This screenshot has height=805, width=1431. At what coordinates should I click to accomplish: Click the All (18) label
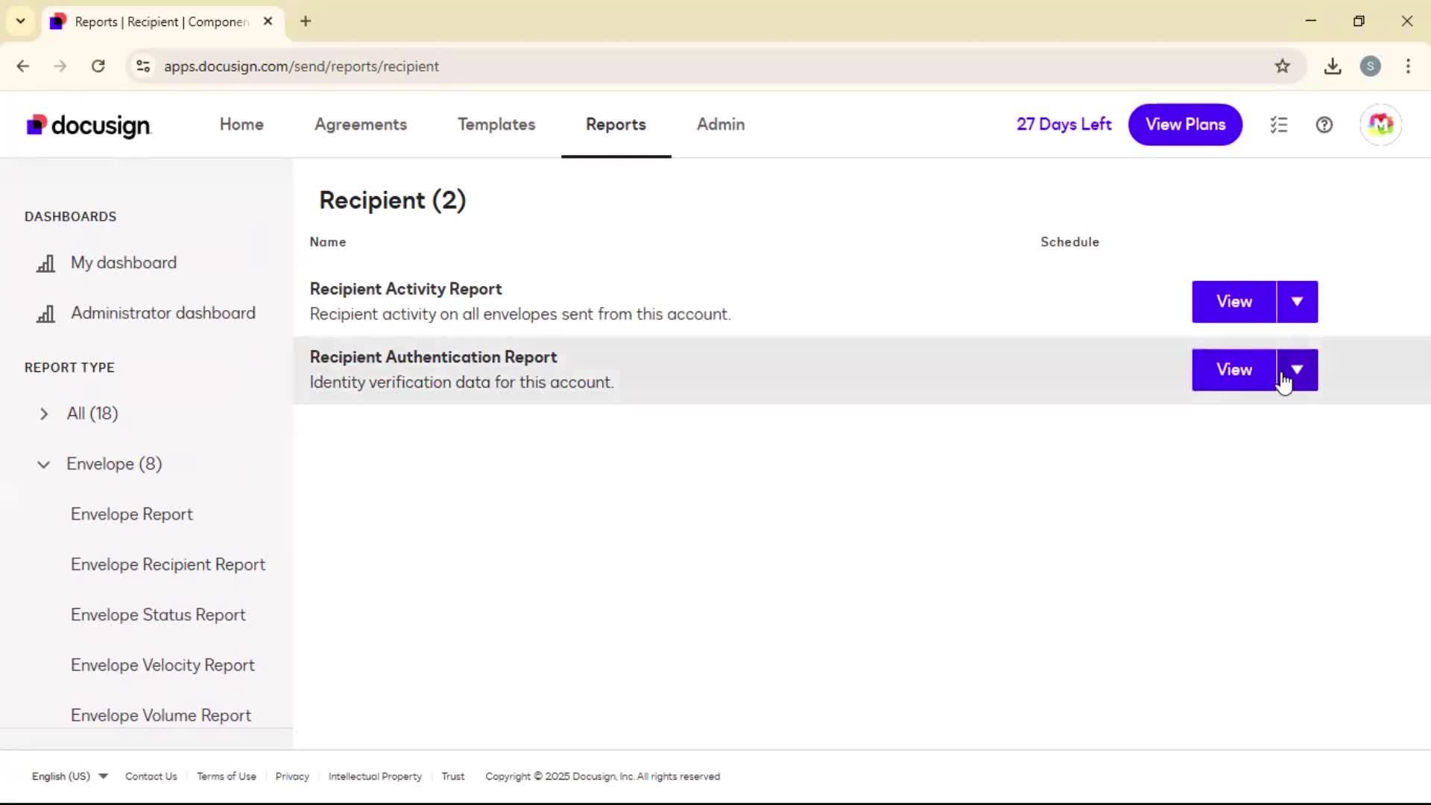click(92, 414)
